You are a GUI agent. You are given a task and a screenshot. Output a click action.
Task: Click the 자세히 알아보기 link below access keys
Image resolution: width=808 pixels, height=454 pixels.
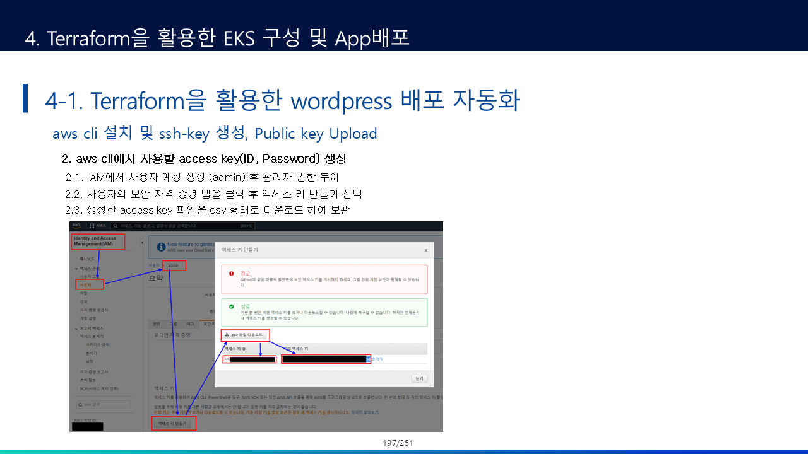pos(366,412)
